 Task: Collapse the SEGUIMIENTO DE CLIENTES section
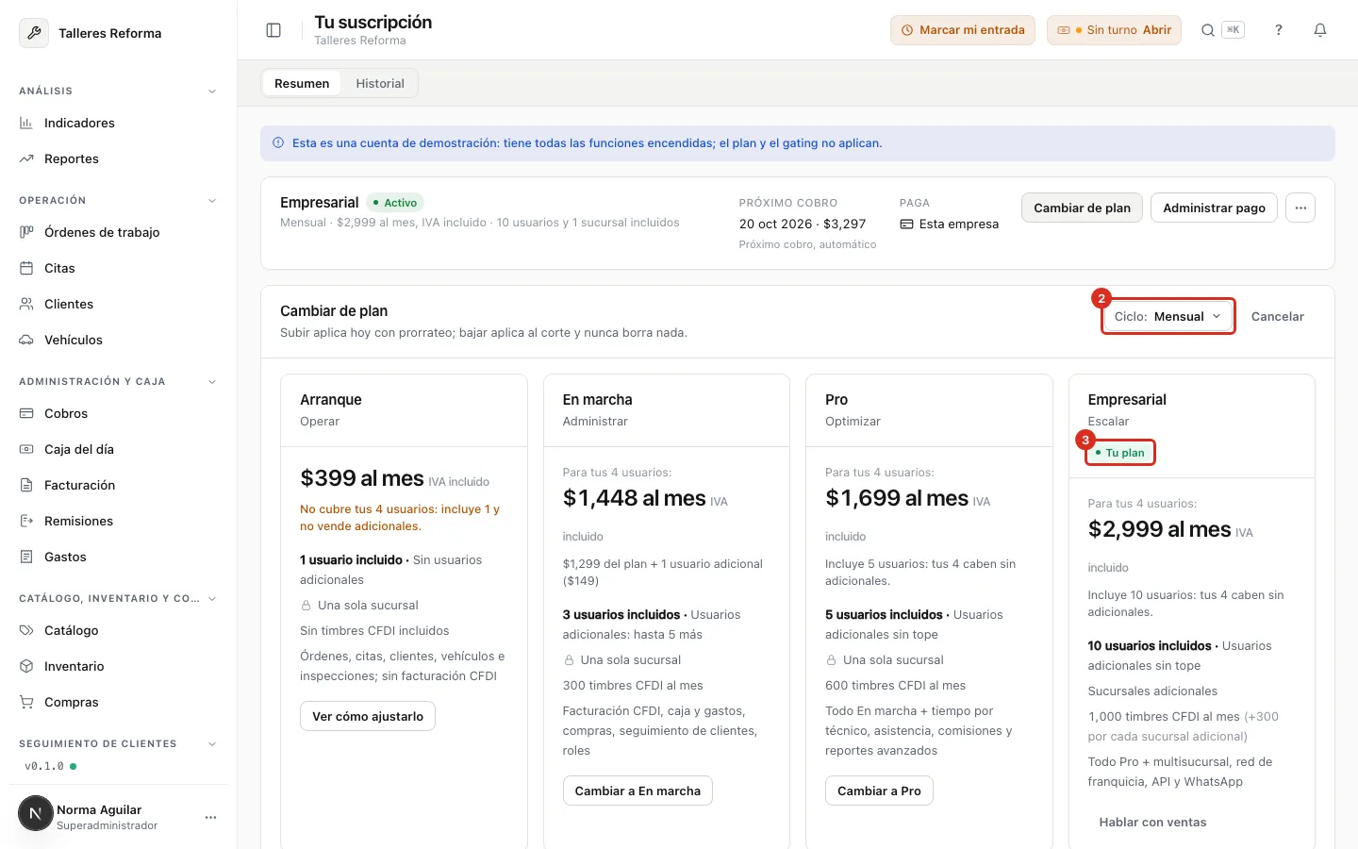pyautogui.click(x=212, y=744)
